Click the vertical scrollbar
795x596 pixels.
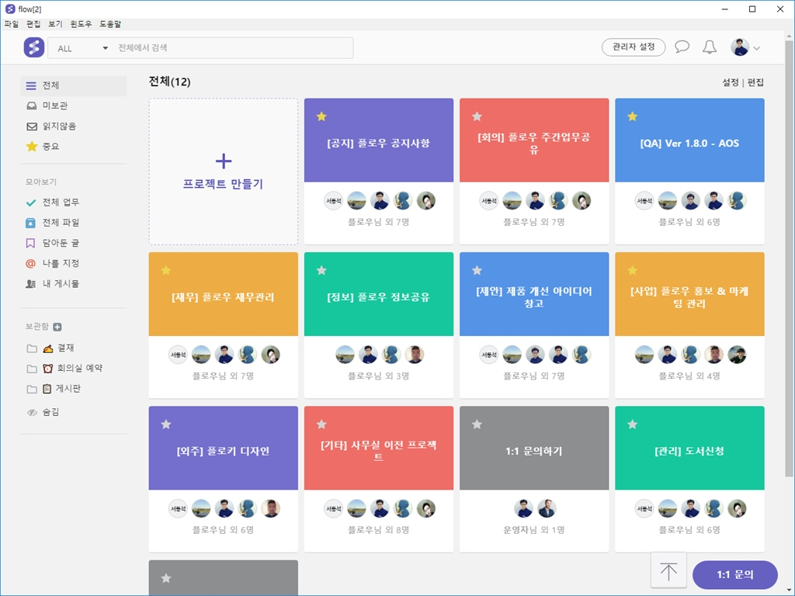pos(790,258)
